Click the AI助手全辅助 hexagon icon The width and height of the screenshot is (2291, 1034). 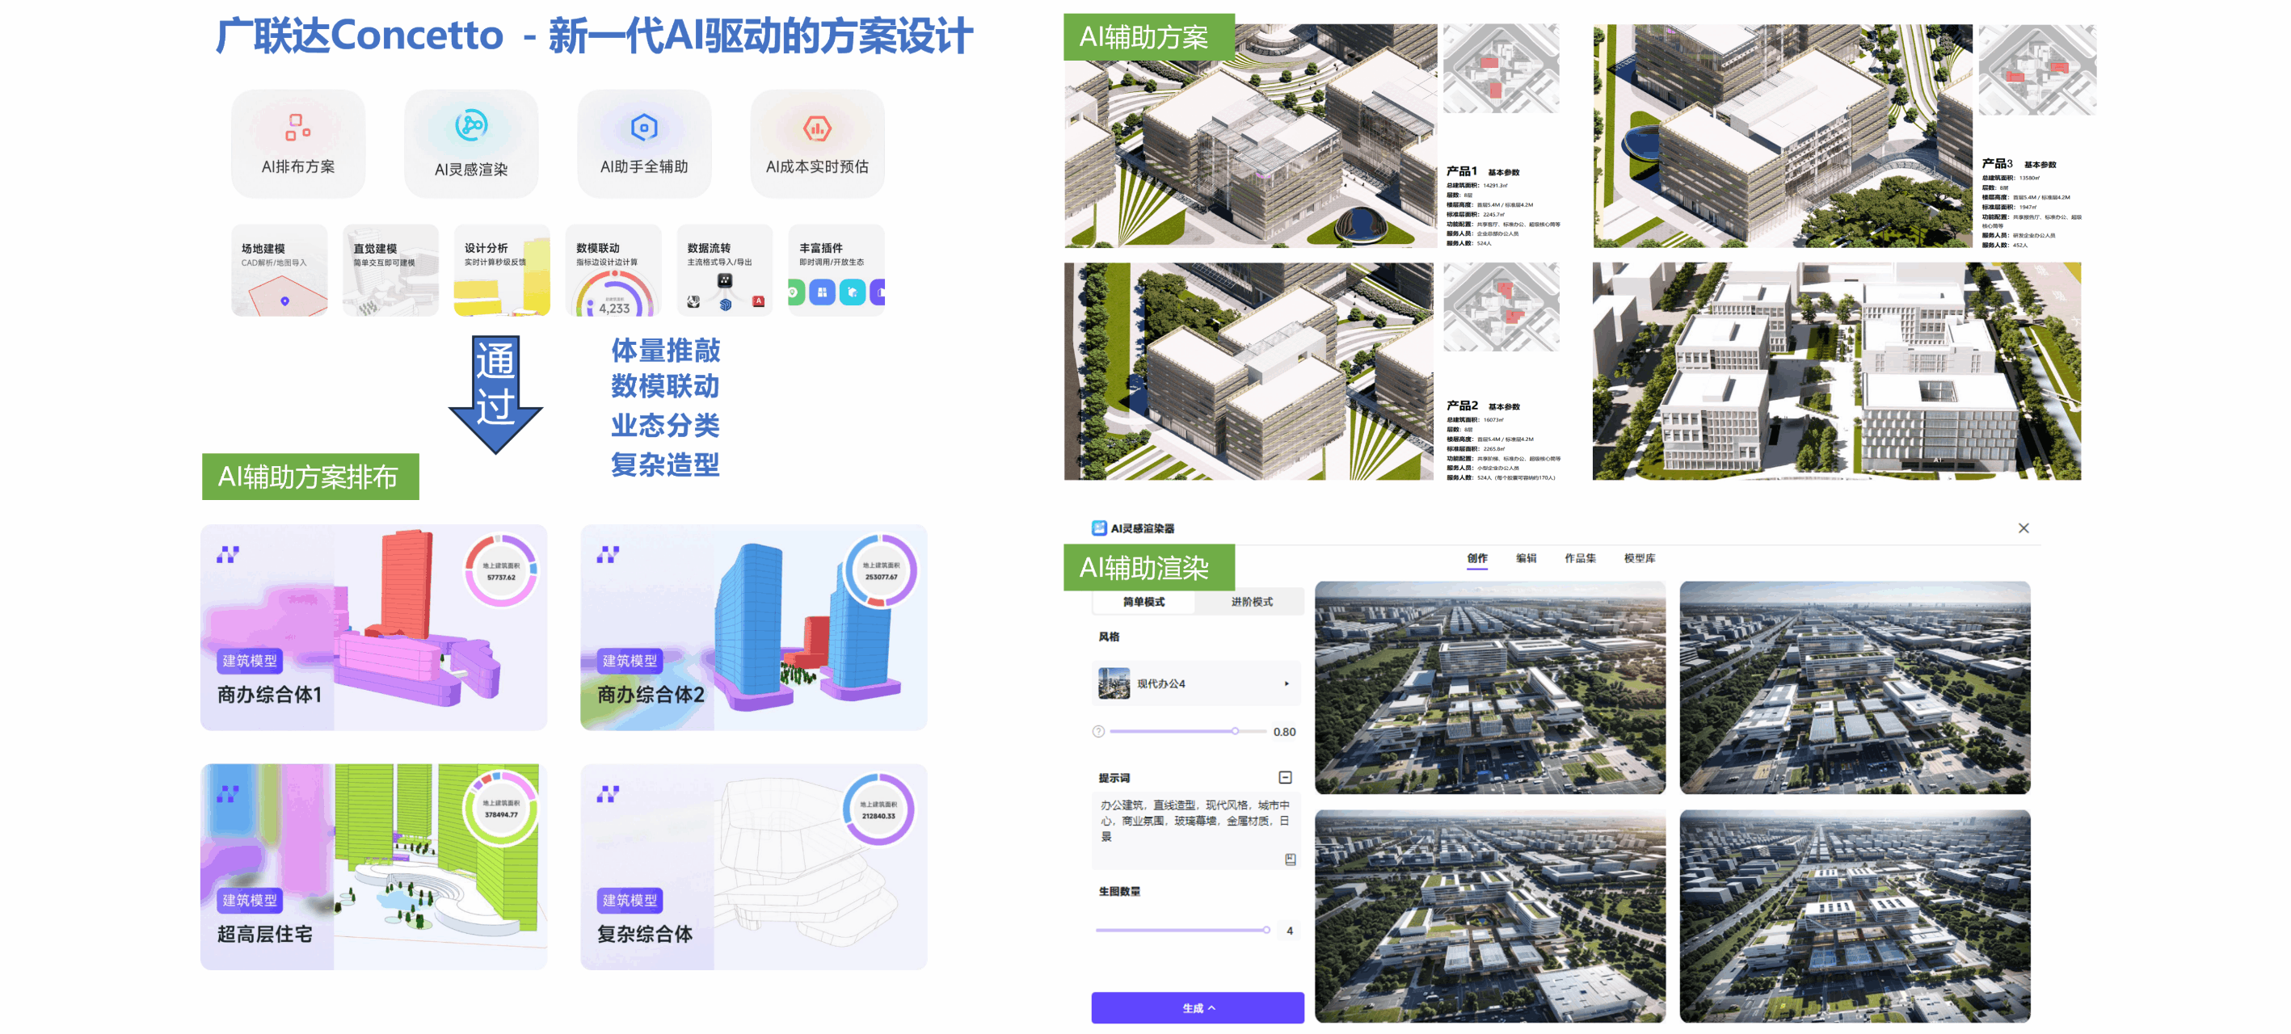tap(644, 127)
